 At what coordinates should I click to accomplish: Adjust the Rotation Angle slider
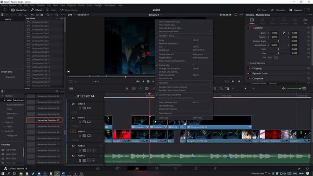tap(278, 41)
